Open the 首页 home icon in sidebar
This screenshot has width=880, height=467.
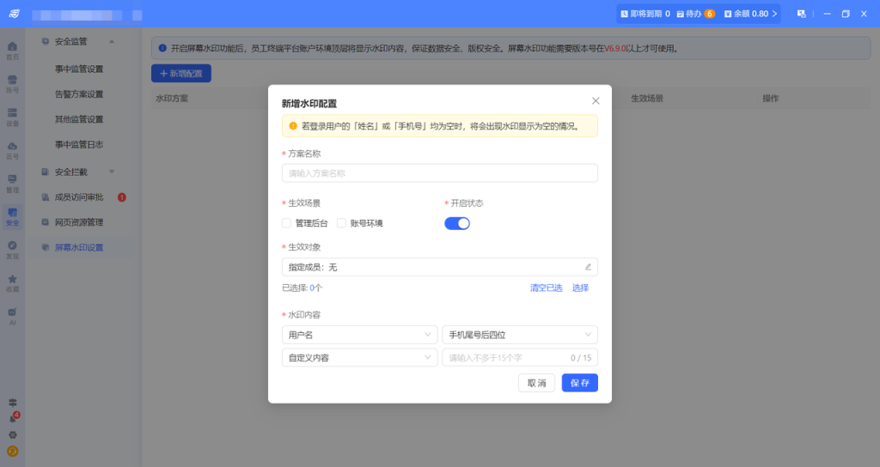[x=12, y=49]
